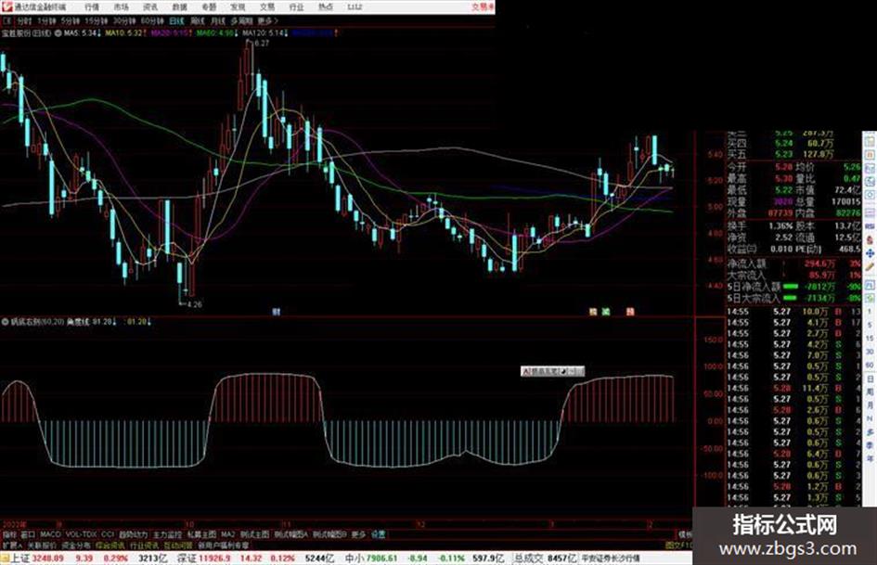This screenshot has height=565, width=877.
Task: Select the CCI indicator tab
Action: click(x=108, y=534)
